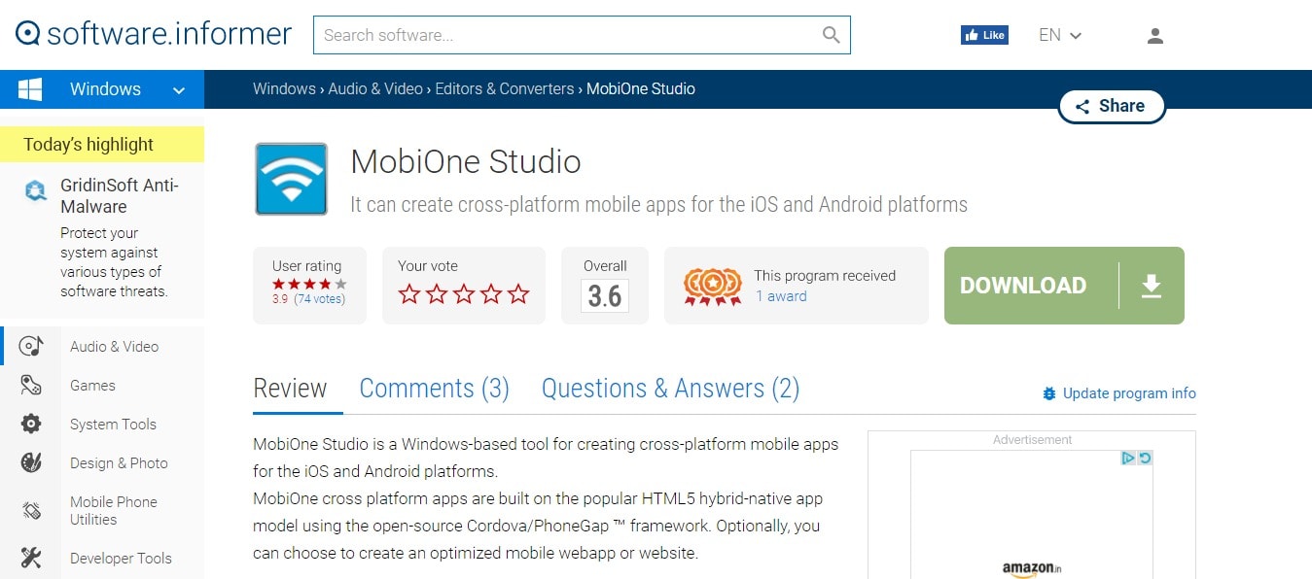Click the Share button

click(1111, 107)
